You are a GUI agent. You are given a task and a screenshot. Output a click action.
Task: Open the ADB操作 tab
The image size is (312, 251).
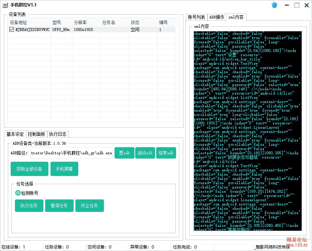tap(217, 17)
